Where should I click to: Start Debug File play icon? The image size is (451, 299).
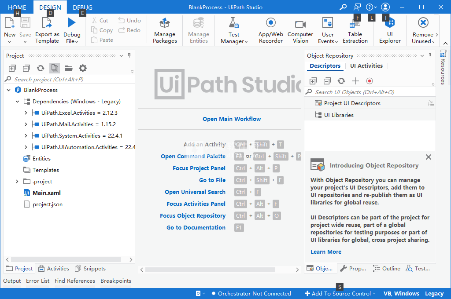tap(71, 23)
